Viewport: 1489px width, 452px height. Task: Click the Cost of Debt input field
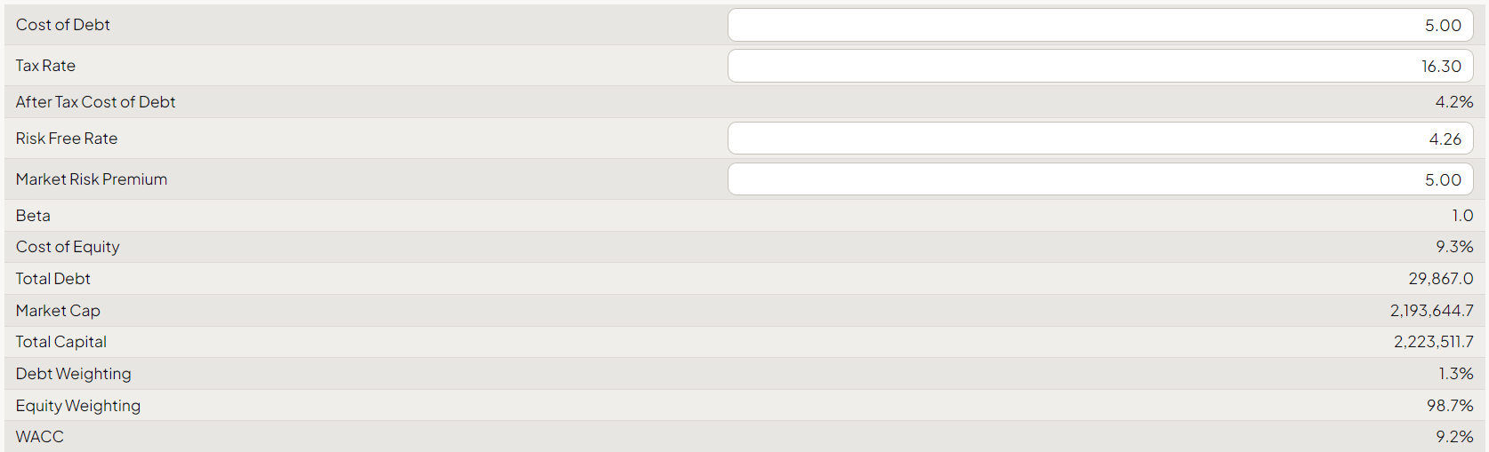1099,26
